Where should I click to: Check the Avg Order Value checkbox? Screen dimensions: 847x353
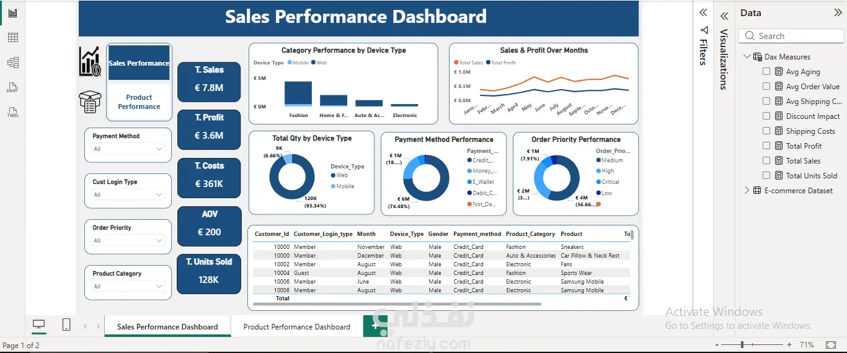766,86
